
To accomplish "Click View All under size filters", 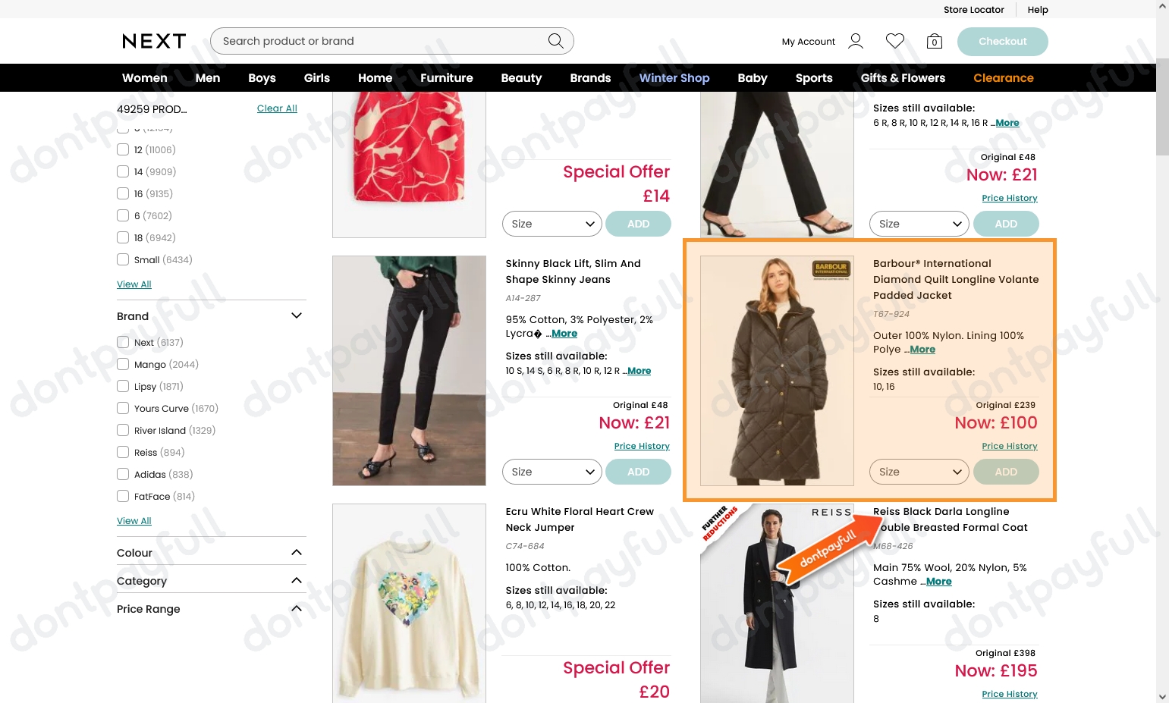I will (x=134, y=284).
